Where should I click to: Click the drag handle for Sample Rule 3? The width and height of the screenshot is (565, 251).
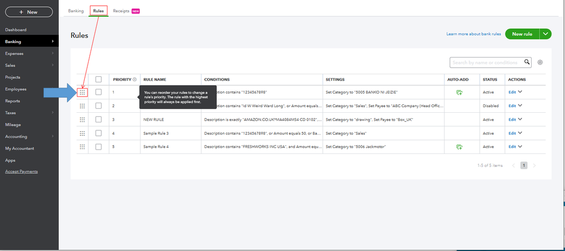[82, 133]
